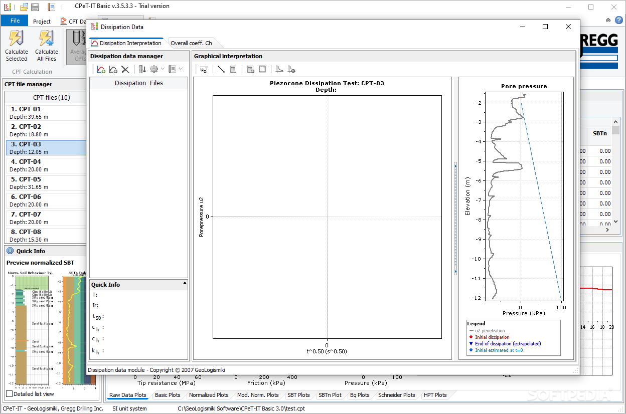626x414 pixels.
Task: Click the calculator with minus icon
Action: (251, 69)
